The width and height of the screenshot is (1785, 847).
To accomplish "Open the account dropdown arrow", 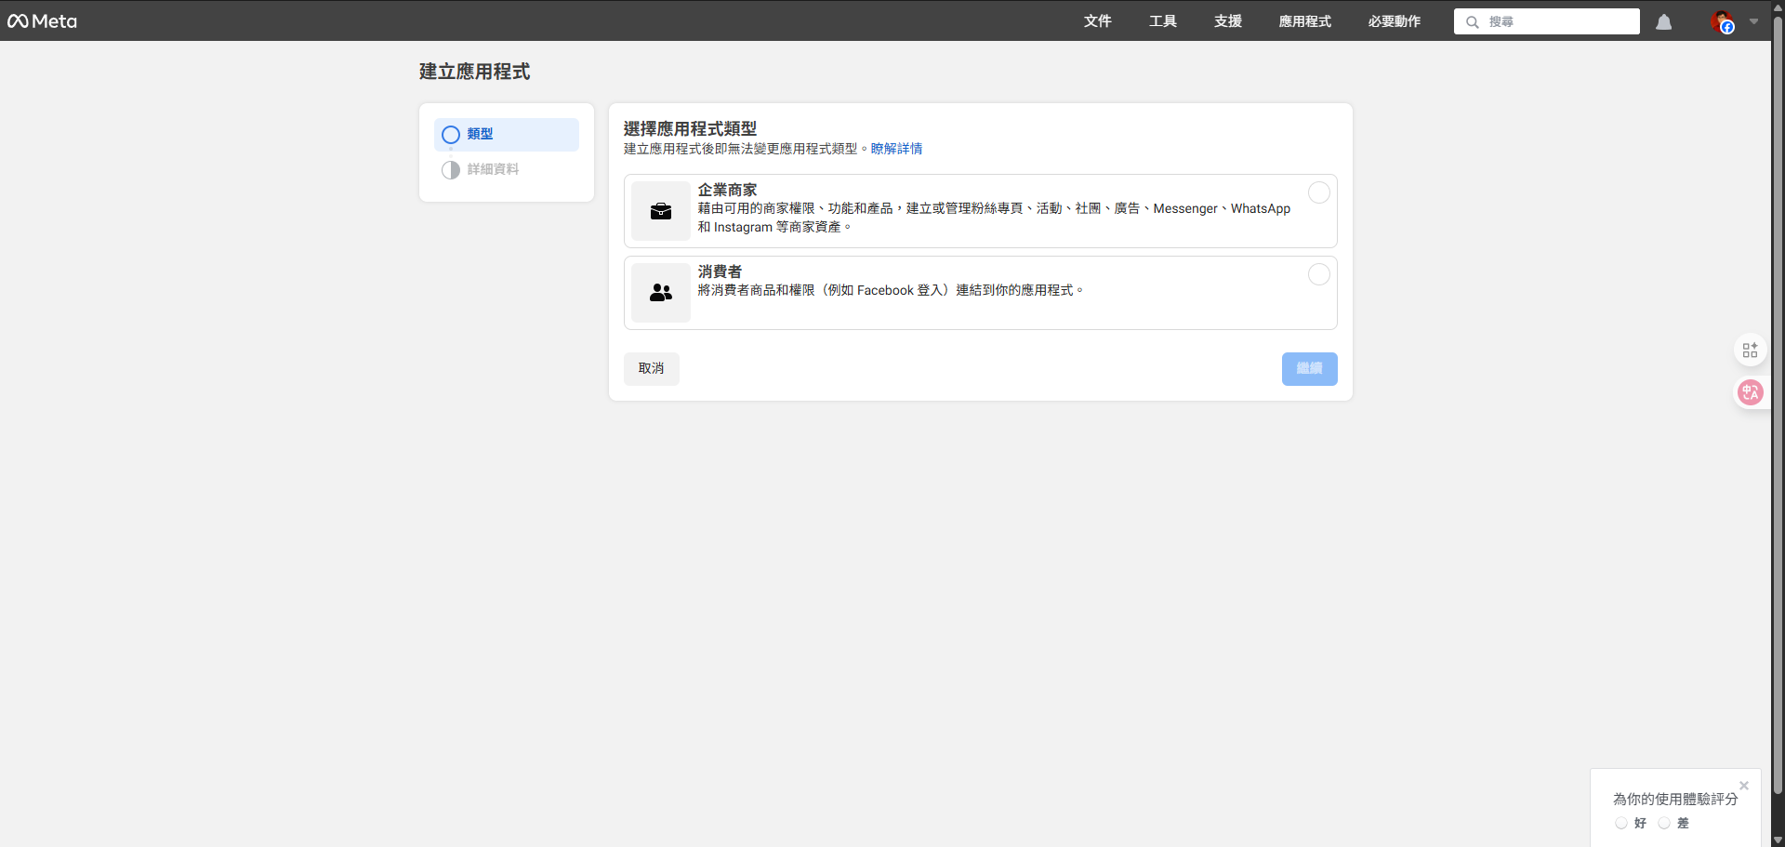I will [x=1753, y=21].
